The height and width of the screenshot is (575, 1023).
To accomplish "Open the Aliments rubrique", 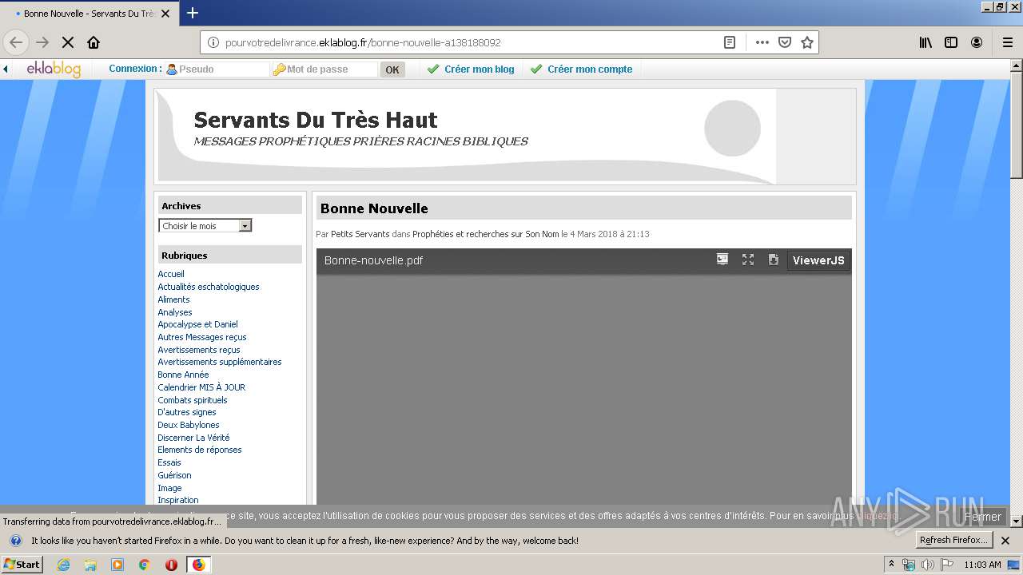I will point(173,299).
